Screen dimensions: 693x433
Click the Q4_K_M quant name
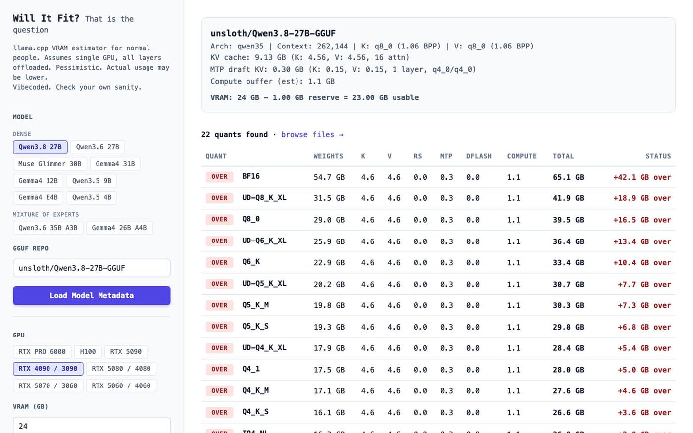[x=255, y=390]
